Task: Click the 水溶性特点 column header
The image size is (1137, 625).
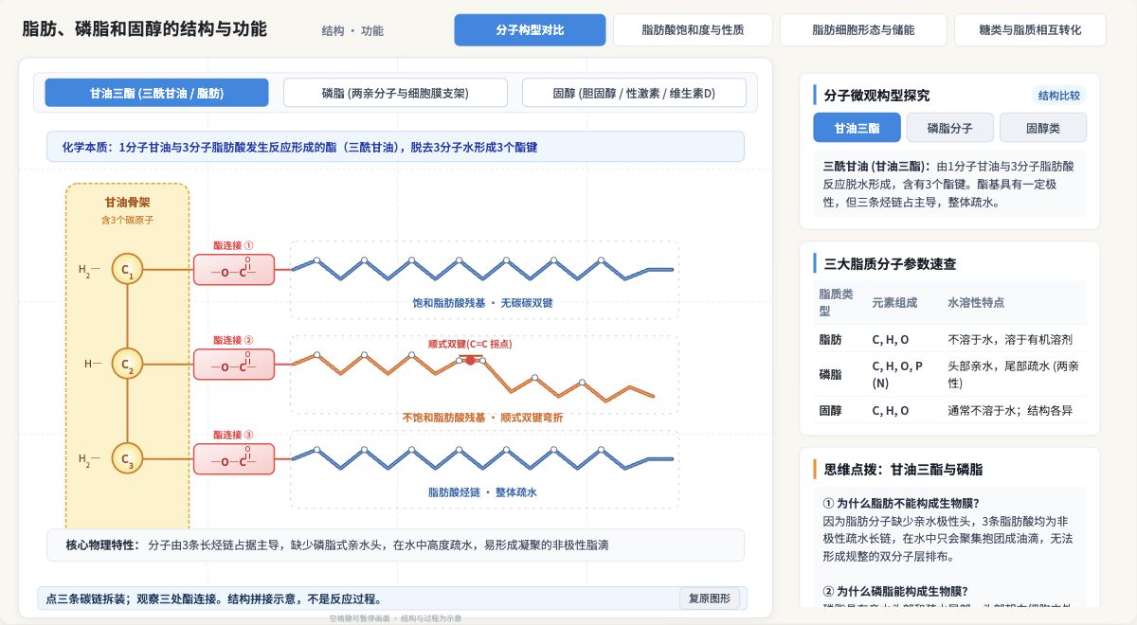Action: [976, 303]
